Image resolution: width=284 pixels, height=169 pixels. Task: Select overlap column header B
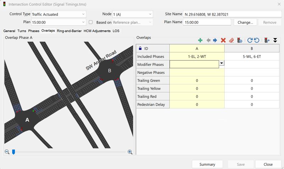(252, 48)
